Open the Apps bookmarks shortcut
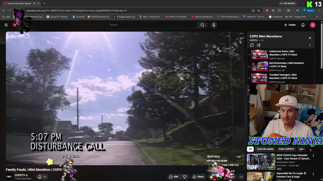 click(6, 17)
